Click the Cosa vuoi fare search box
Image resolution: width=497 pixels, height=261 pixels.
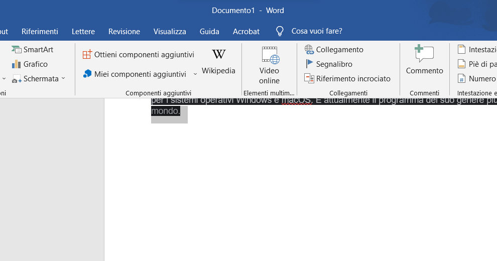click(317, 31)
